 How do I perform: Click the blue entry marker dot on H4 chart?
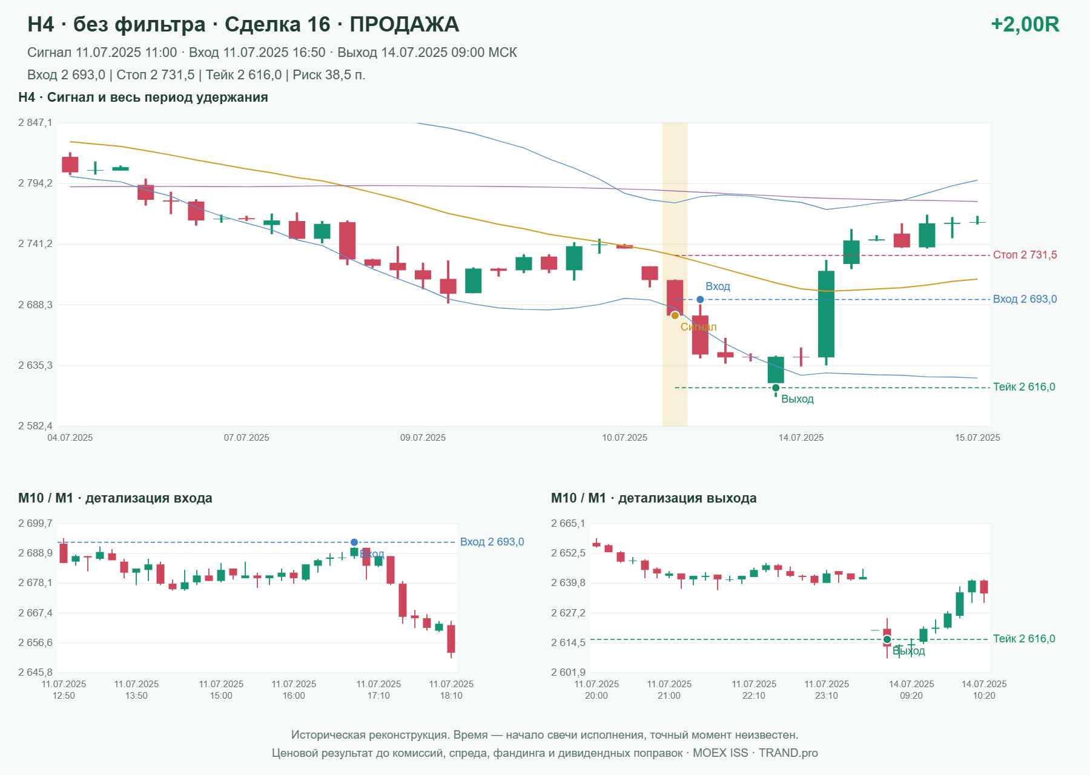point(700,300)
